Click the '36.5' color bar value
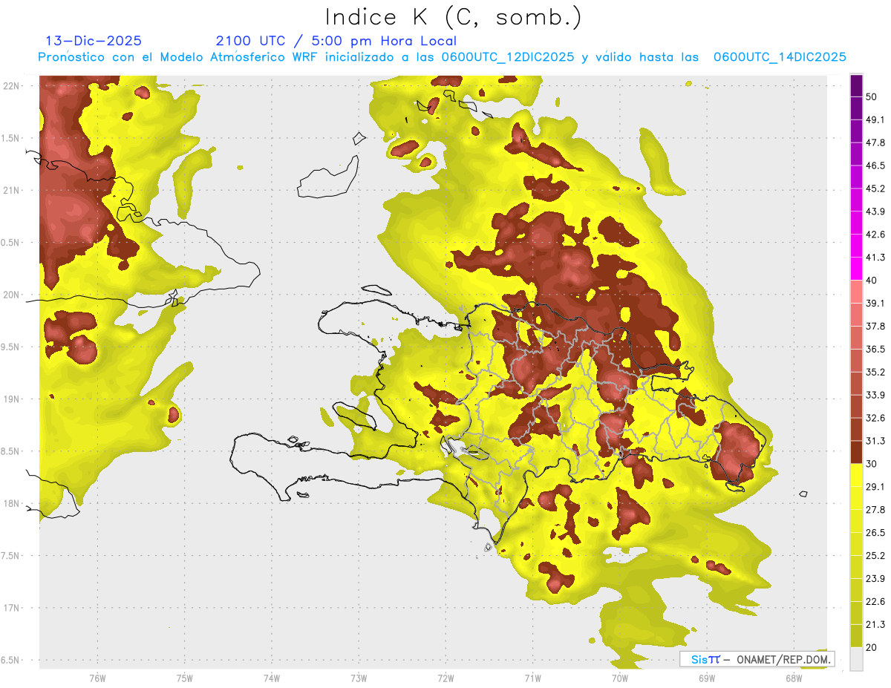The width and height of the screenshot is (891, 688). pyautogui.click(x=875, y=349)
